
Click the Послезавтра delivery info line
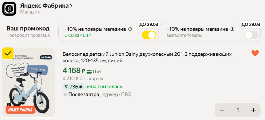pyautogui.click(x=97, y=95)
